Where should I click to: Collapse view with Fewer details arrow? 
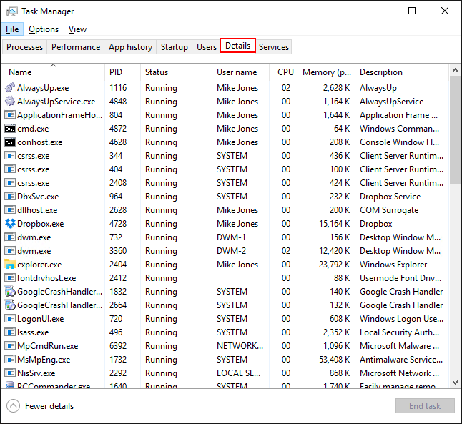13,406
